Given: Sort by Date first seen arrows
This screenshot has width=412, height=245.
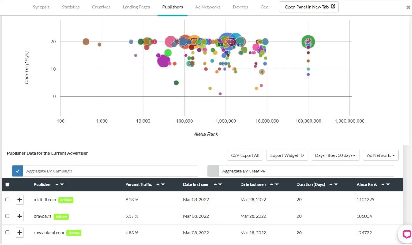Looking at the screenshot, I should [218, 184].
